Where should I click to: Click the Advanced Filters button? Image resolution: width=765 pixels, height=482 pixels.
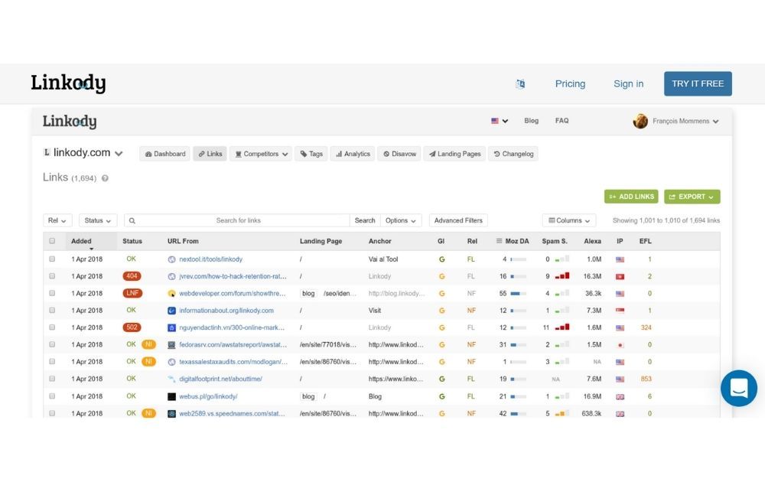458,220
